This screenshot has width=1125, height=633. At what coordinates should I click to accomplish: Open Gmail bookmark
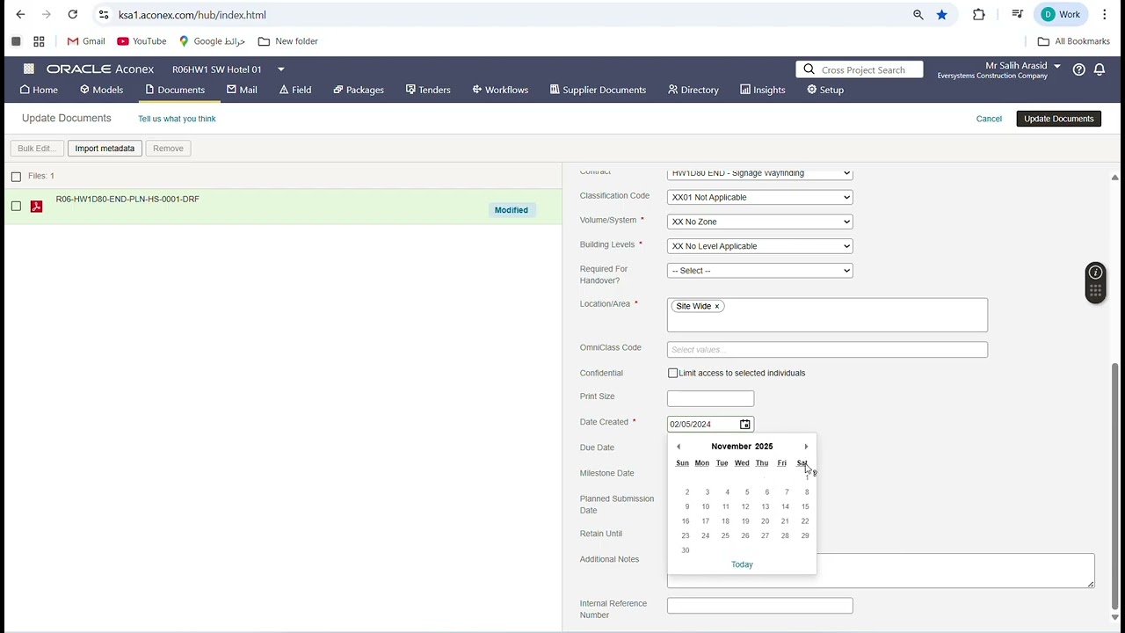(x=86, y=41)
